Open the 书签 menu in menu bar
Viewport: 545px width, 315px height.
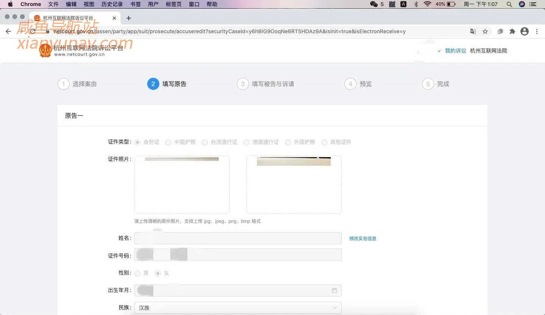[x=135, y=4]
